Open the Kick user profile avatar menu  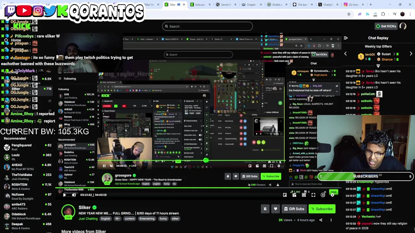click(x=403, y=26)
